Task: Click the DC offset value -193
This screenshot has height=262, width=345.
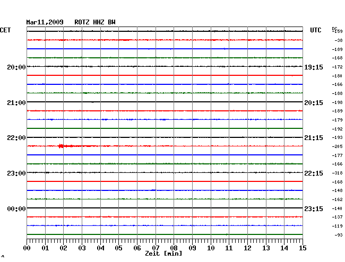Action: click(x=337, y=137)
